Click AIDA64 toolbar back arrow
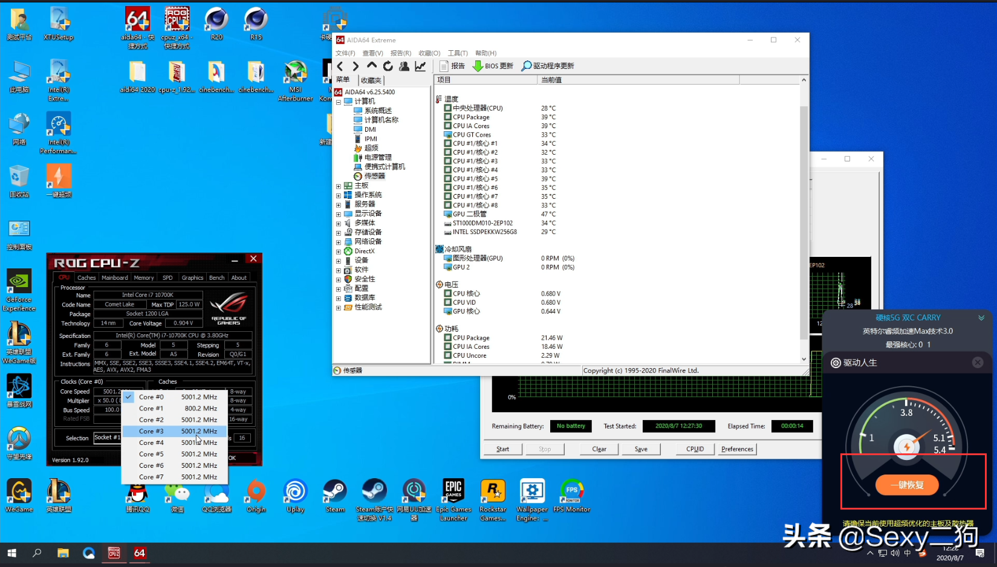The width and height of the screenshot is (997, 567). [x=340, y=66]
